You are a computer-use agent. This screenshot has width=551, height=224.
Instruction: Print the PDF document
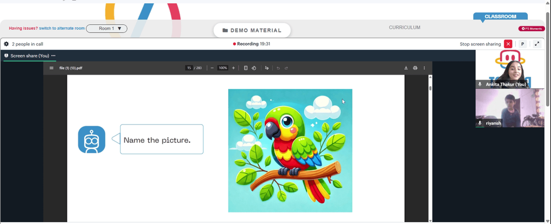(x=415, y=68)
